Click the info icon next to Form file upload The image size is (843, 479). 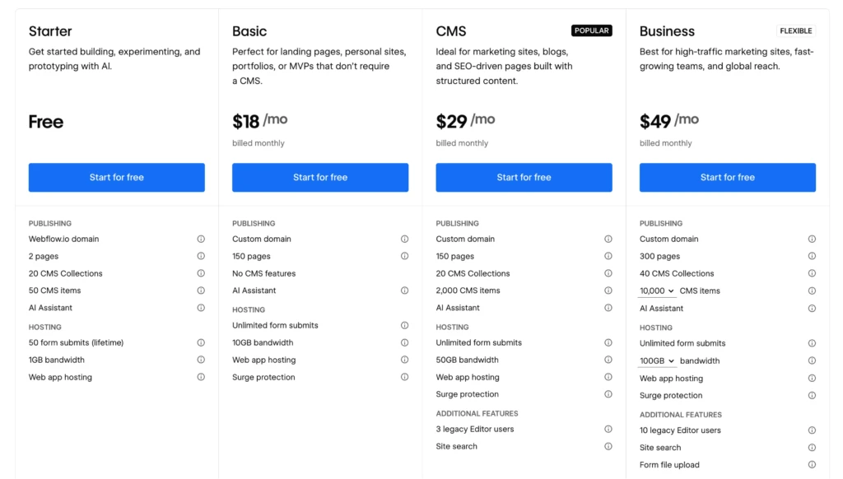pos(812,464)
